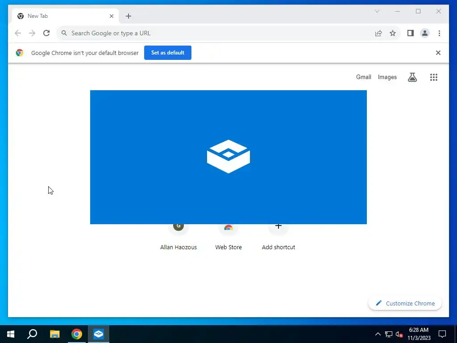Image resolution: width=457 pixels, height=343 pixels.
Task: Click the Chrome logo in the info bar
Action: (20, 53)
